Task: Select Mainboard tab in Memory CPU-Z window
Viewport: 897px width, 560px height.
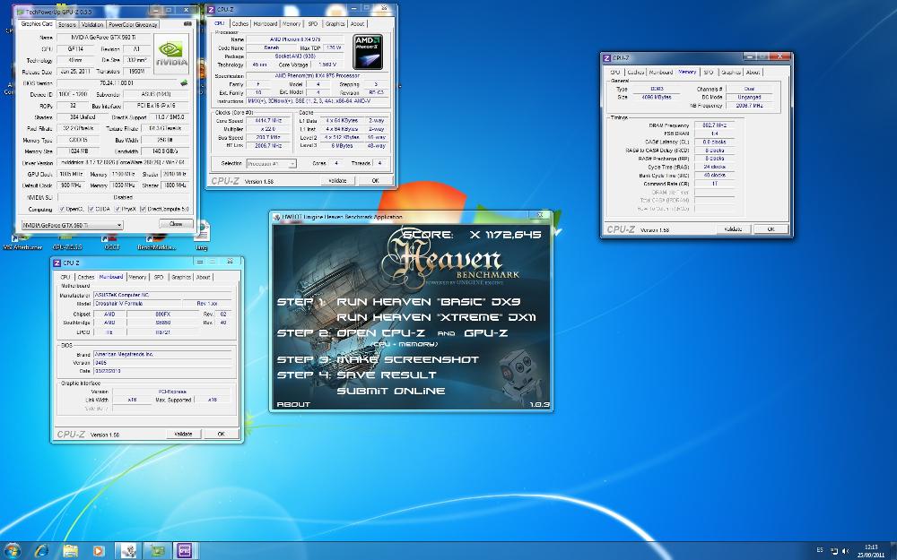Action: click(661, 73)
